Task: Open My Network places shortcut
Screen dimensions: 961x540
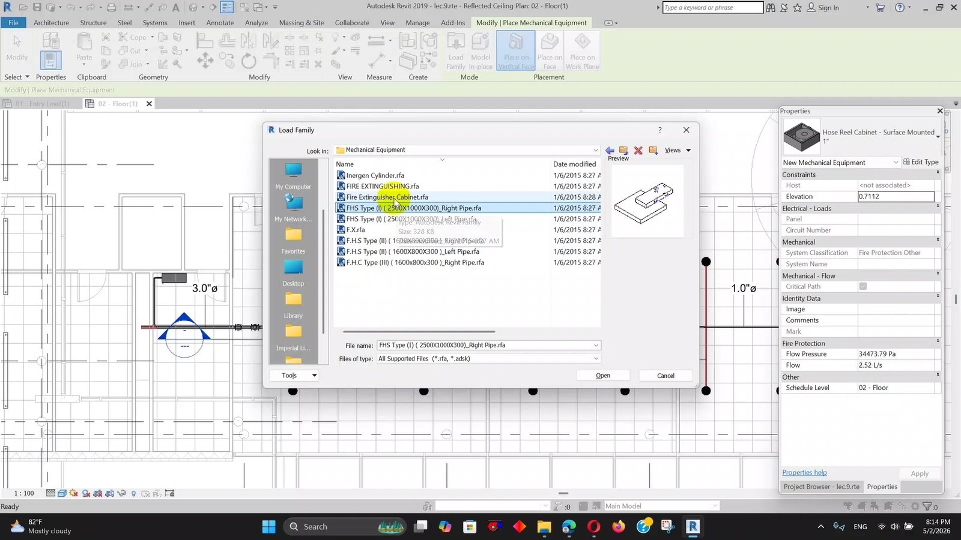Action: [x=293, y=209]
